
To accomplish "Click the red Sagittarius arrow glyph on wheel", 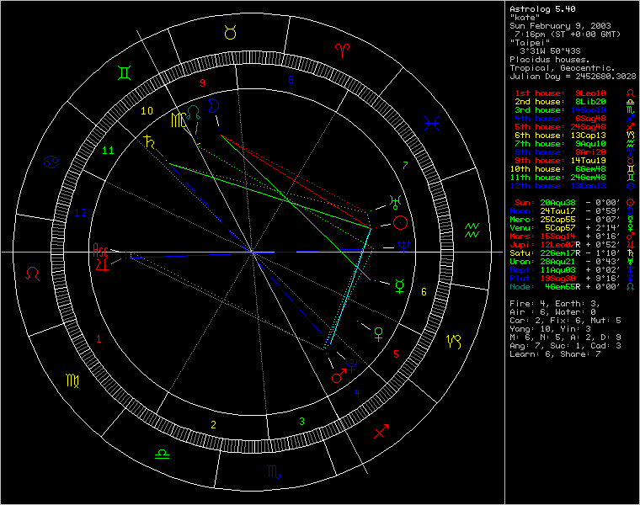I will click(x=381, y=431).
